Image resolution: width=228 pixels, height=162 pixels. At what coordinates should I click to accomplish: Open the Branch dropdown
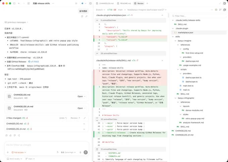coord(101,10)
